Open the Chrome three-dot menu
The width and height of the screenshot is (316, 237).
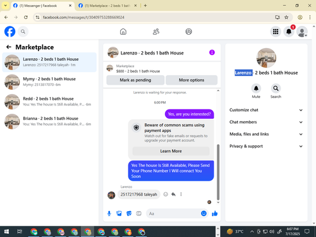coord(310,17)
